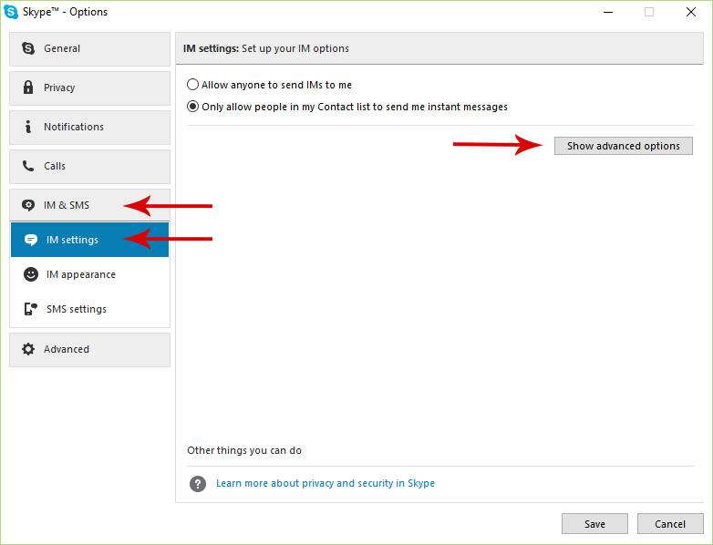Select the IM settings sub-item
The height and width of the screenshot is (545, 713).
point(89,240)
